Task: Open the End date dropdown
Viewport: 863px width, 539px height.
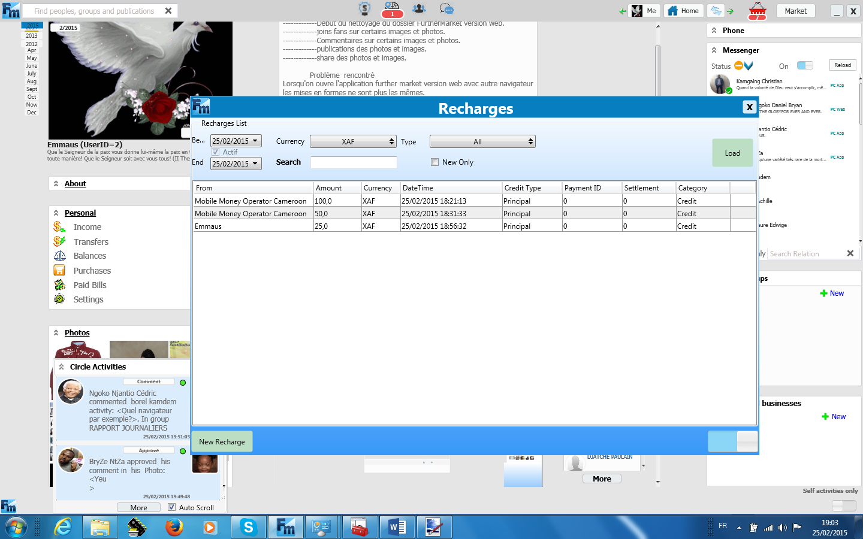Action: click(255, 163)
